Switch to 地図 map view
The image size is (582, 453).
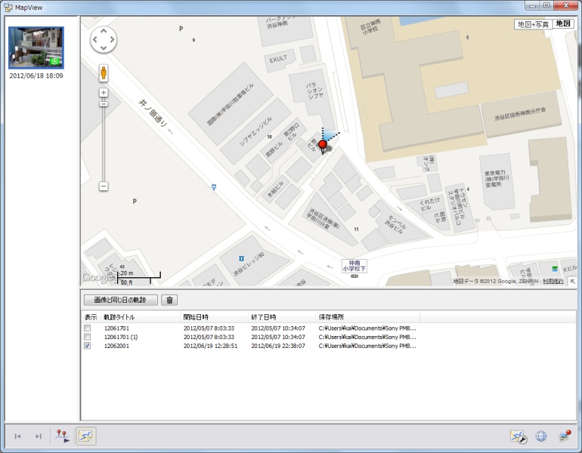(563, 23)
